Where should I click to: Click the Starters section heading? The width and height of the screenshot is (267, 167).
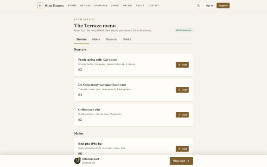pos(80,50)
